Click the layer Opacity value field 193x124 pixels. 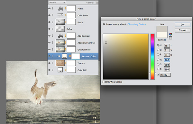pos(97,3)
